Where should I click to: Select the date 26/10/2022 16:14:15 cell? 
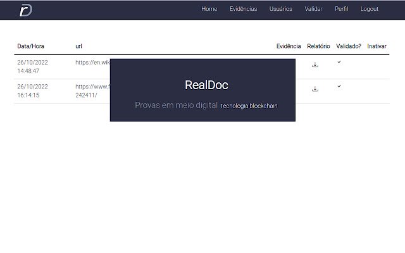[x=32, y=91]
